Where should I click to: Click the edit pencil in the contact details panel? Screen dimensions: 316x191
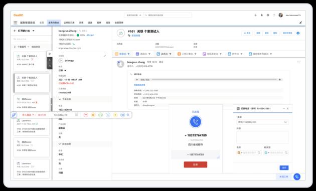[x=105, y=56]
